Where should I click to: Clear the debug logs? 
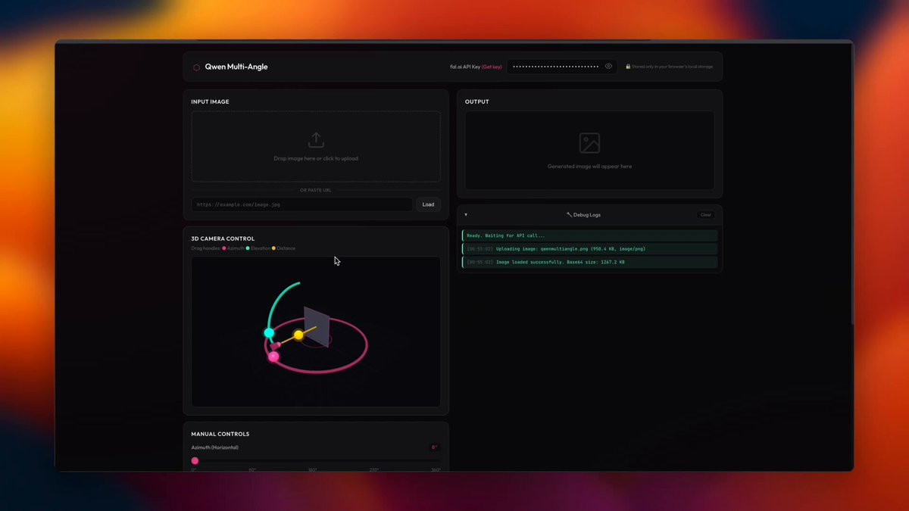(705, 215)
